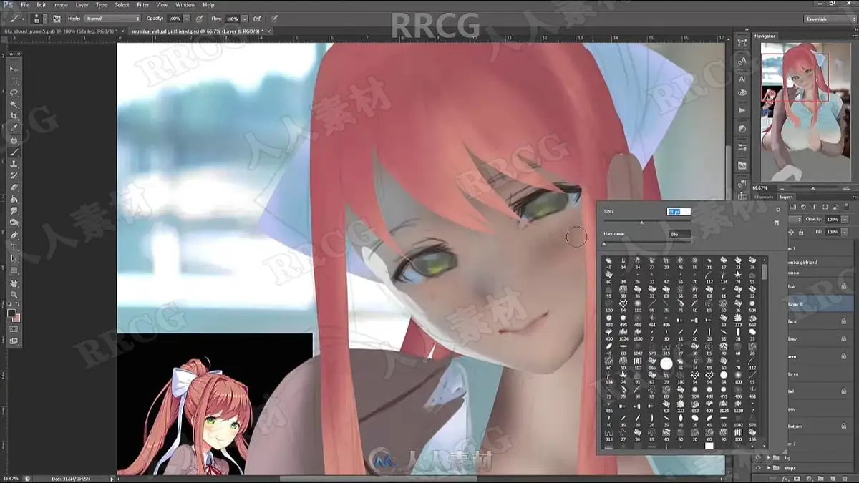Open brush picker gear settings
Viewport: 859px width, 483px height.
coord(778,210)
